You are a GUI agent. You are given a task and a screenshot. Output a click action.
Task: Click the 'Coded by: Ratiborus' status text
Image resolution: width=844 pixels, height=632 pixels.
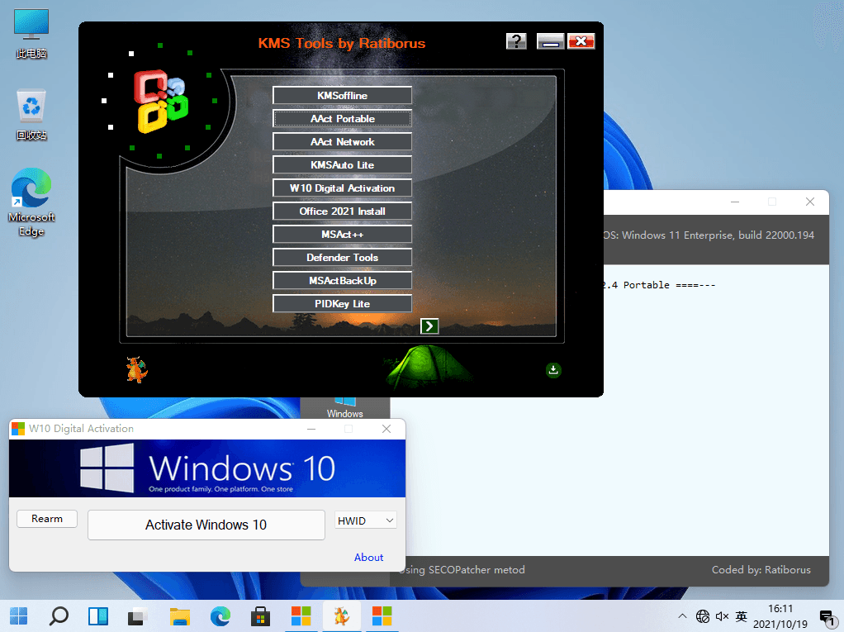pos(761,569)
